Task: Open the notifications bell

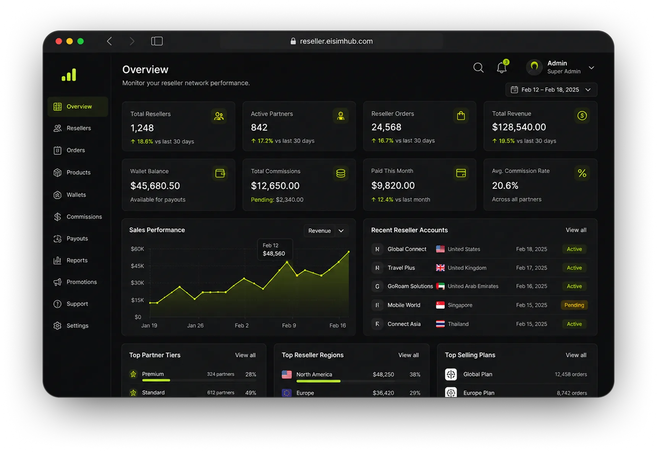Action: coord(502,68)
